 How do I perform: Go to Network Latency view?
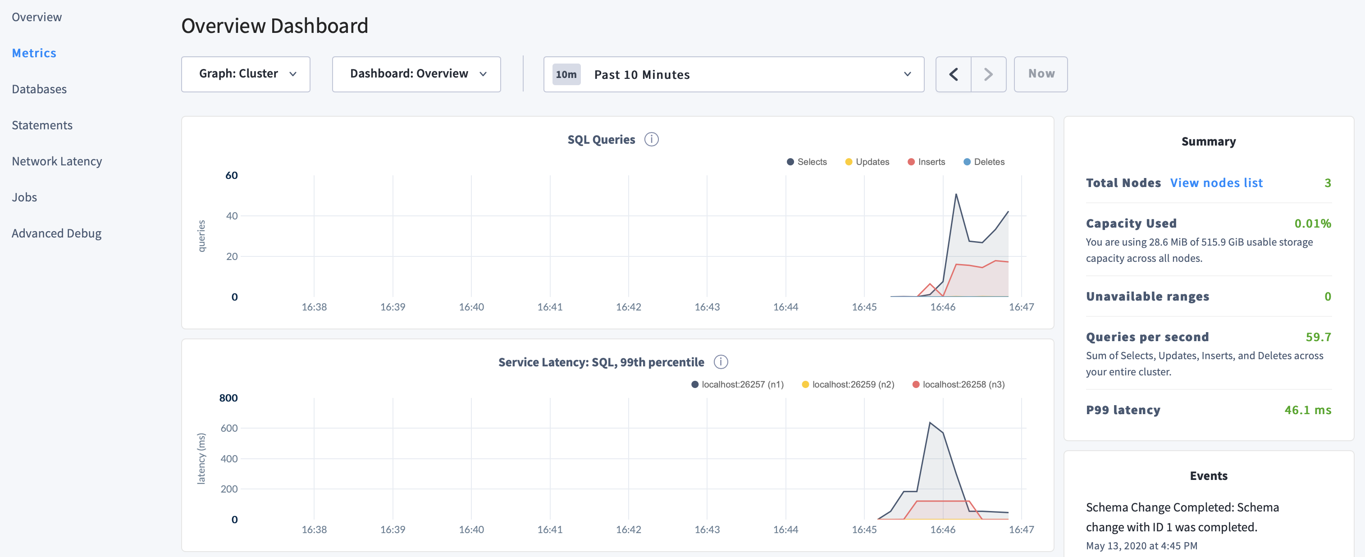(57, 160)
